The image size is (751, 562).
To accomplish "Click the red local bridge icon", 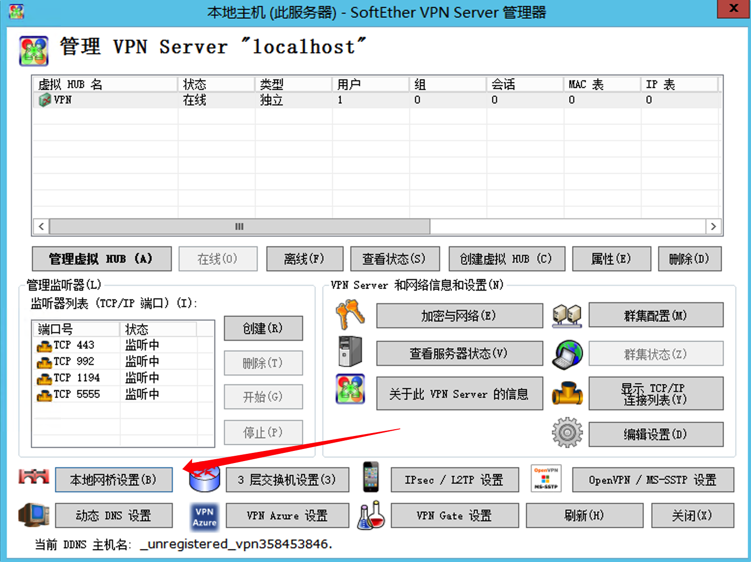I will 34,477.
